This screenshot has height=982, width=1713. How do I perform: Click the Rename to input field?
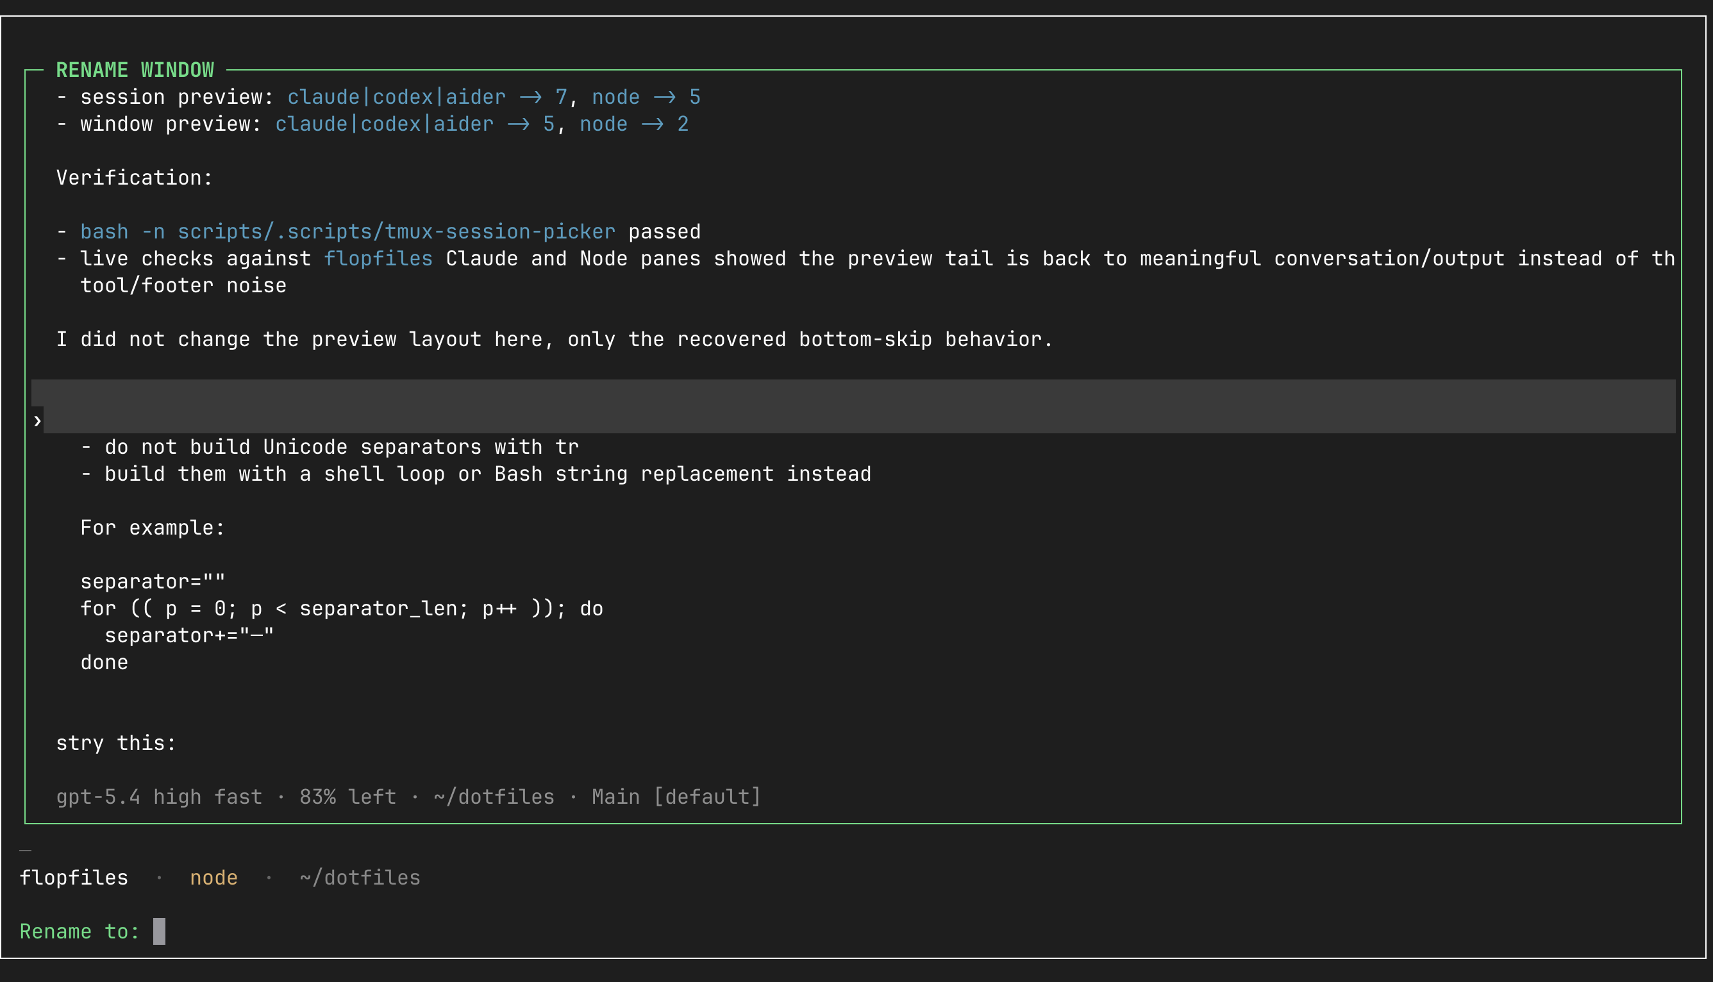point(159,931)
